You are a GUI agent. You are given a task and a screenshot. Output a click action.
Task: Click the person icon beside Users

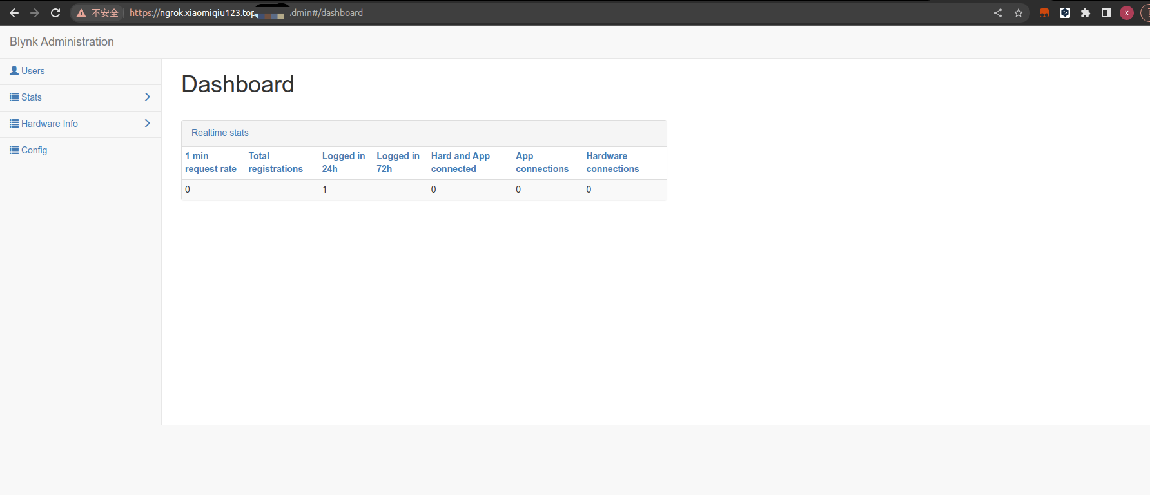(x=14, y=70)
